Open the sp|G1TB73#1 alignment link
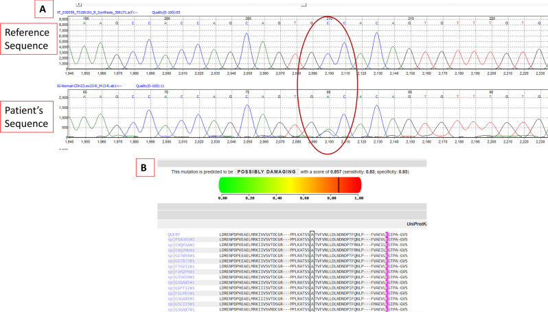The height and width of the screenshot is (312, 548). pyautogui.click(x=181, y=261)
